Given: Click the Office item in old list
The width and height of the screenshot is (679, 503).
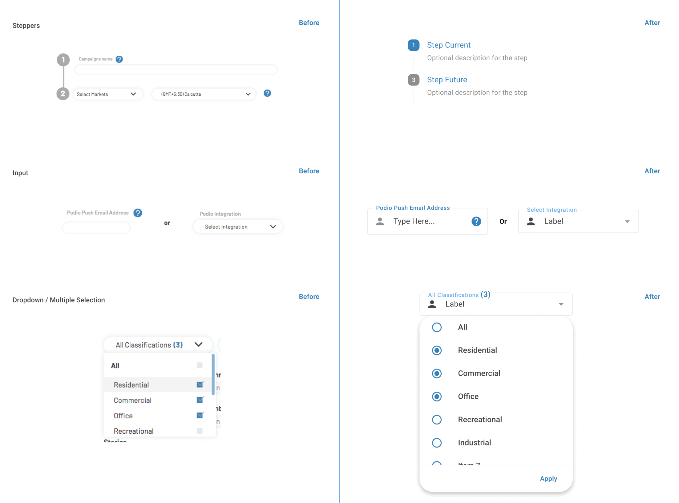Looking at the screenshot, I should 124,416.
